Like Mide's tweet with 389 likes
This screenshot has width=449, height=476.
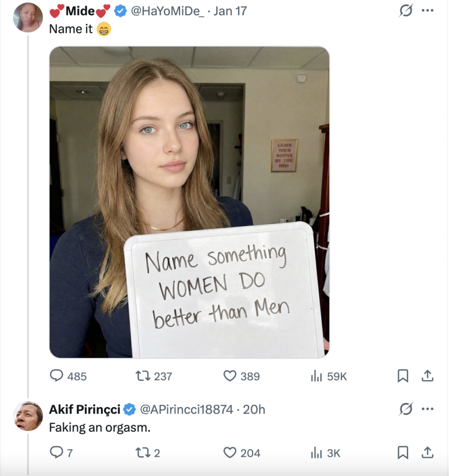pyautogui.click(x=230, y=376)
